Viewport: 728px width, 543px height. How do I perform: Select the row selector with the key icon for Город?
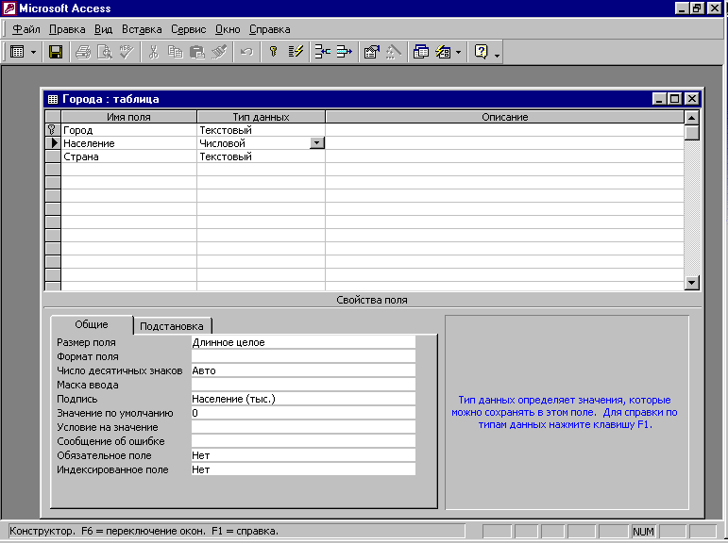coord(53,130)
